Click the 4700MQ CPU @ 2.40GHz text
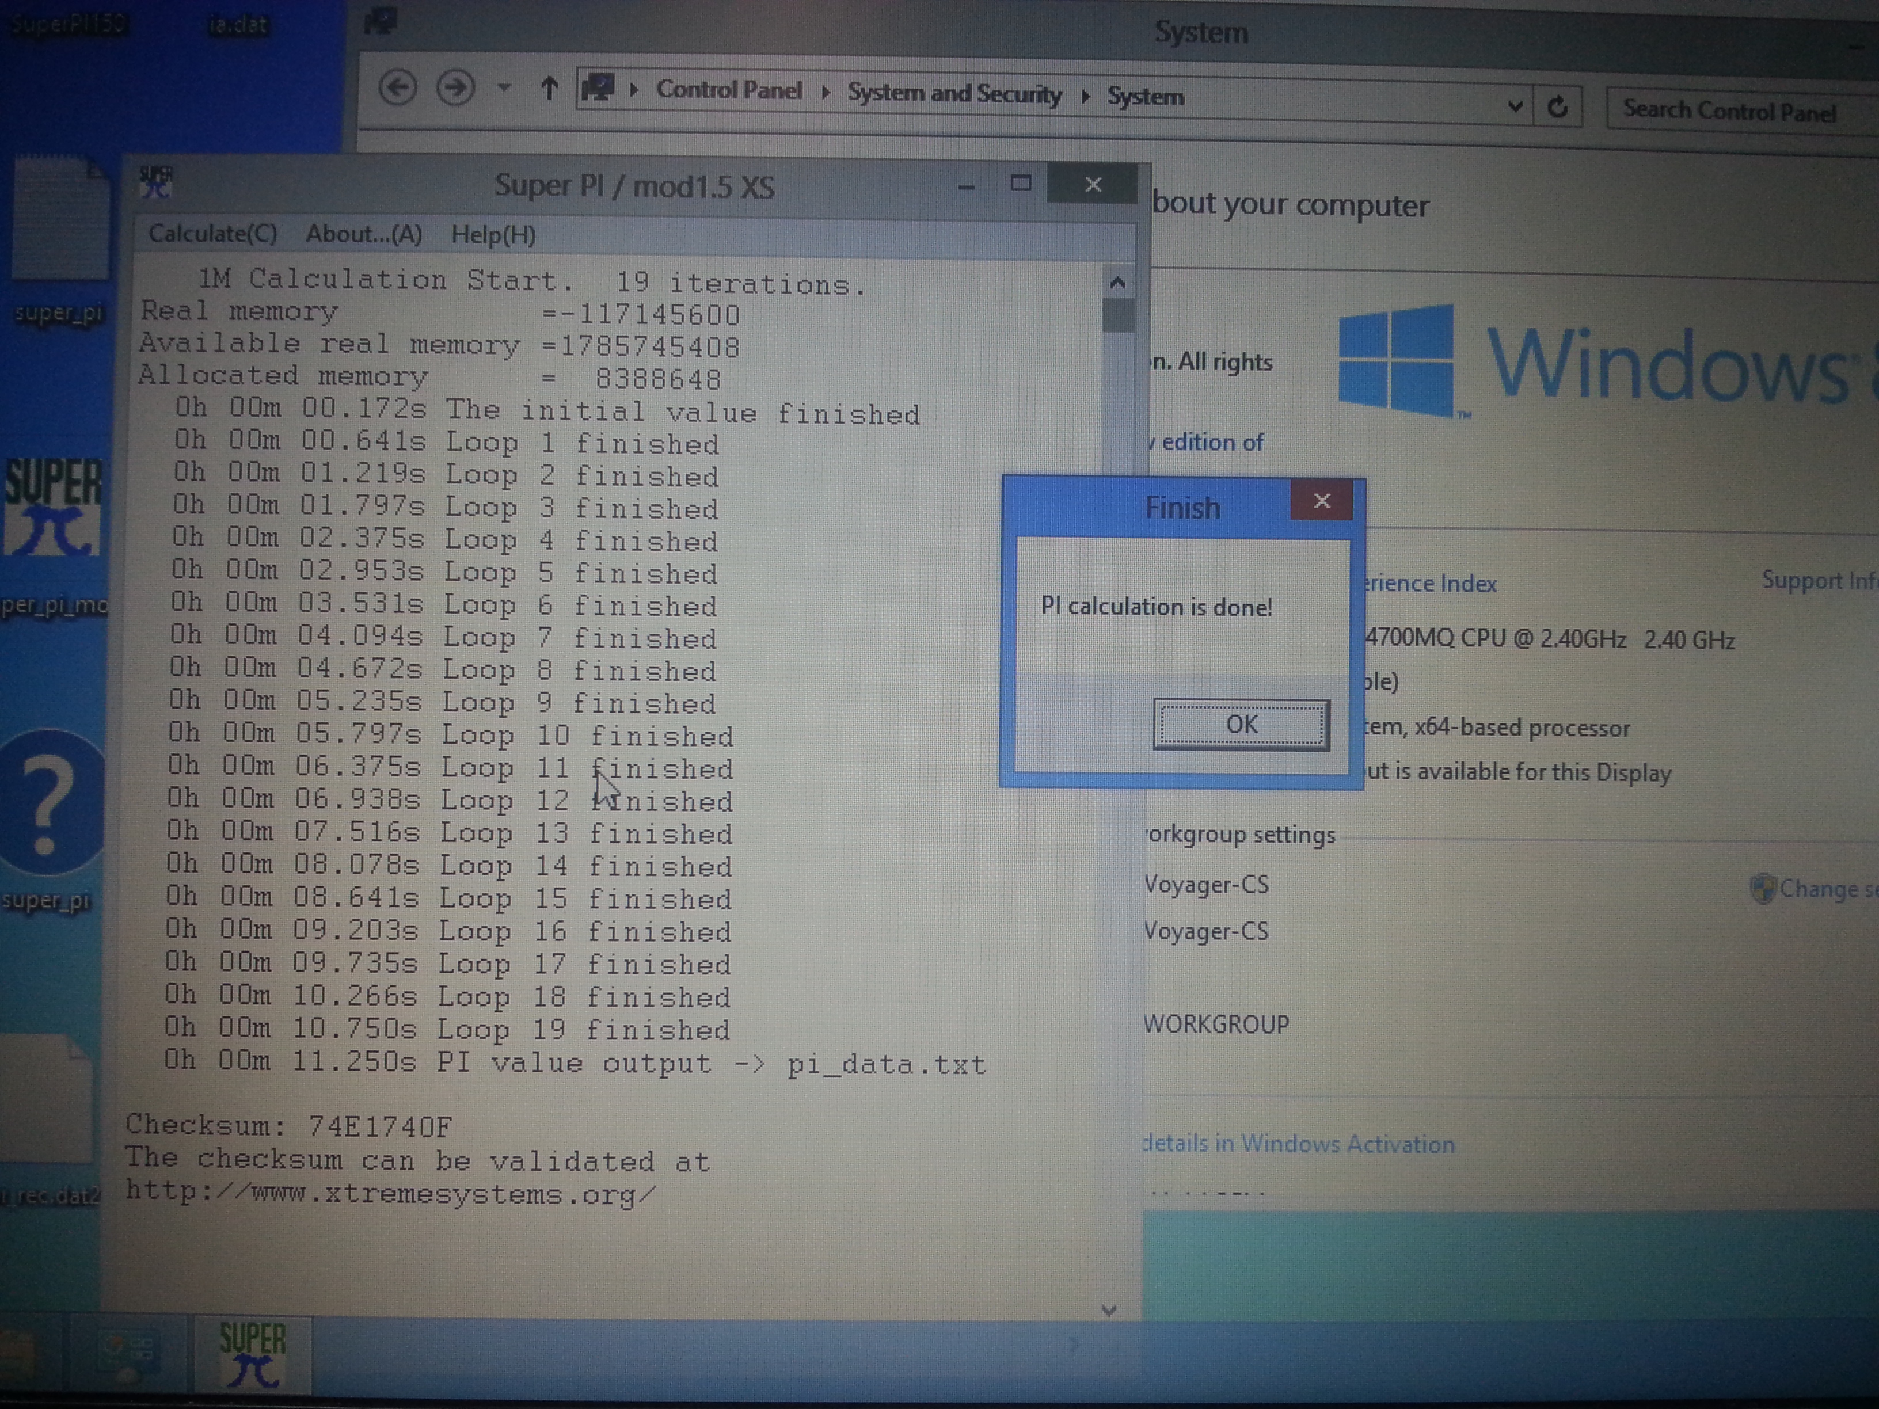The image size is (1879, 1409). point(1496,638)
